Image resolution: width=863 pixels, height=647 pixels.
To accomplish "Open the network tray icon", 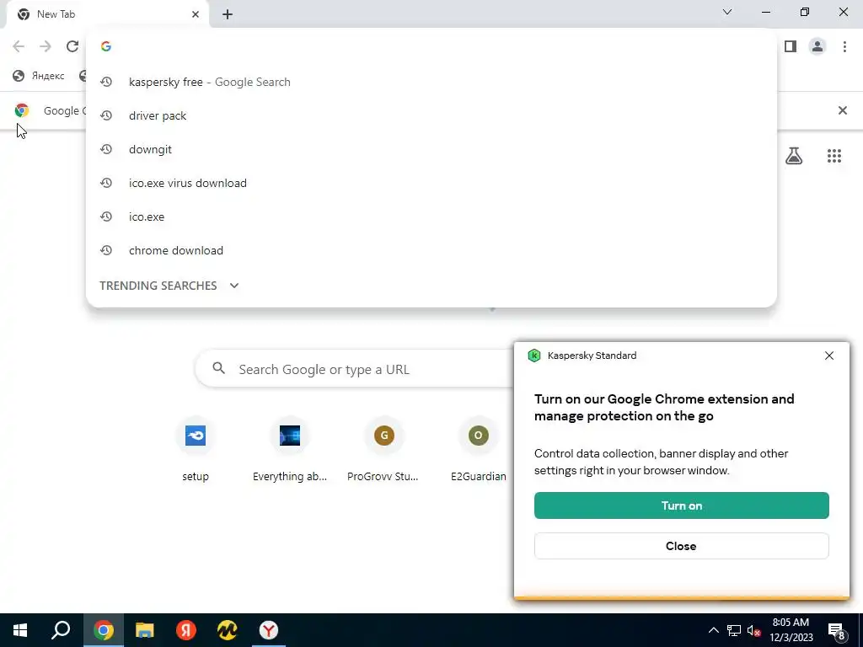I will coord(734,630).
